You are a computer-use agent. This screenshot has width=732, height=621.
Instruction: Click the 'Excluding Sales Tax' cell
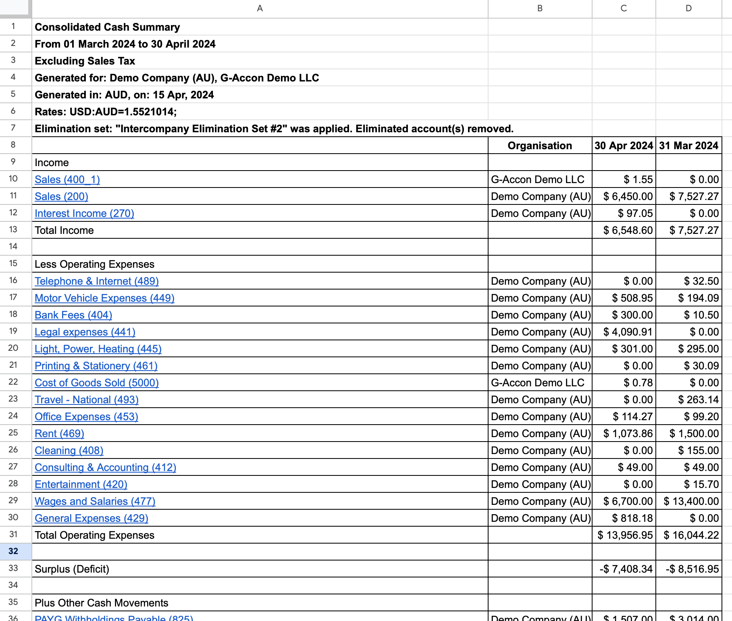(x=260, y=61)
